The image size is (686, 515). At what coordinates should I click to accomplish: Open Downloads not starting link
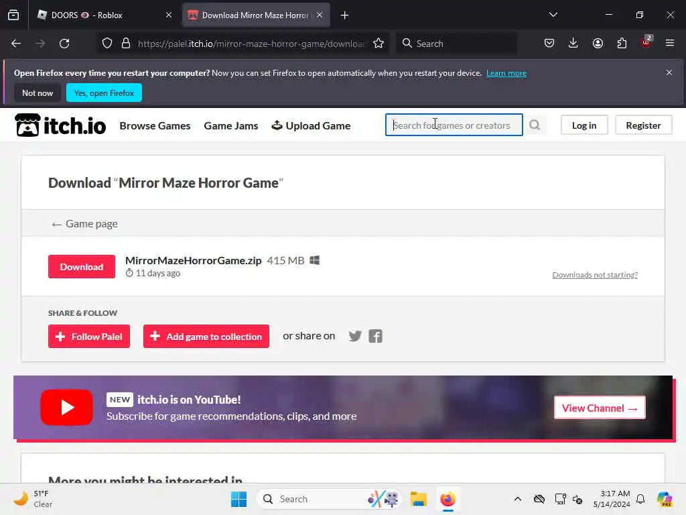[595, 275]
